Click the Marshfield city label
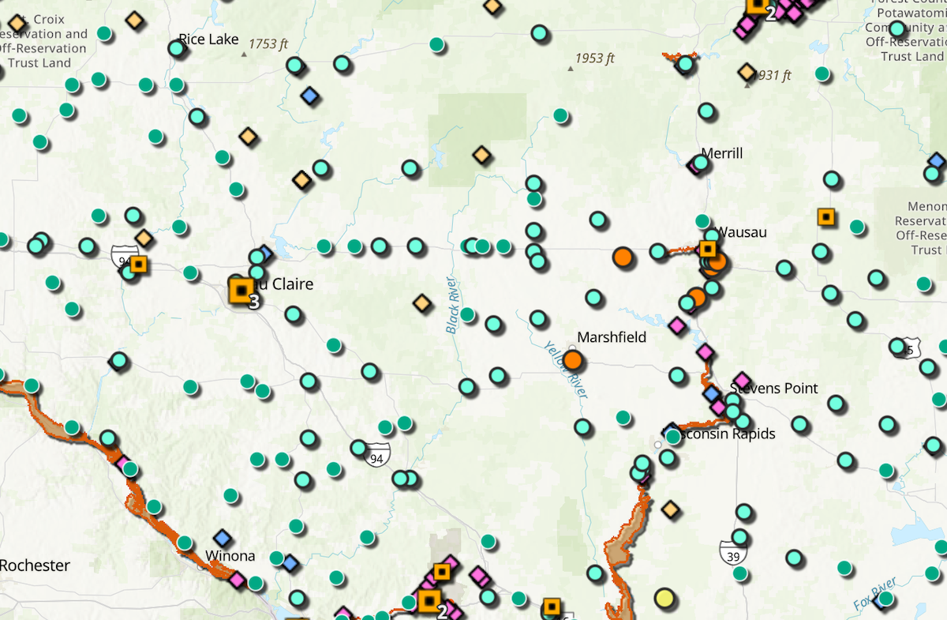Screen dimensions: 947x620 tap(612, 337)
